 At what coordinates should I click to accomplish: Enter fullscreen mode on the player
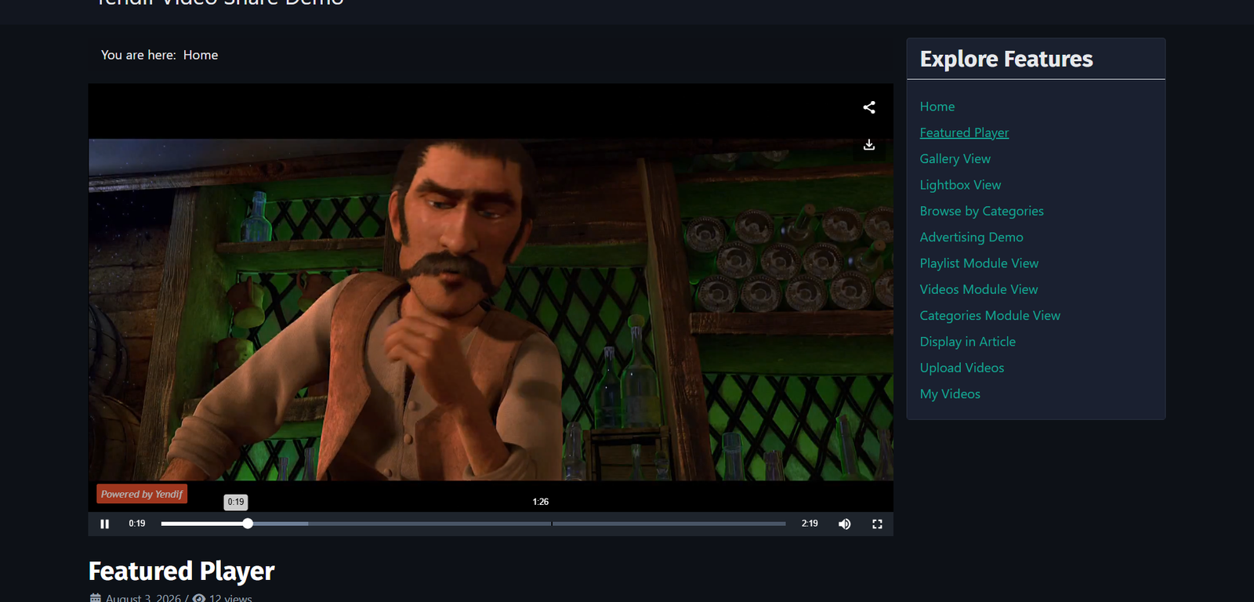(x=877, y=524)
